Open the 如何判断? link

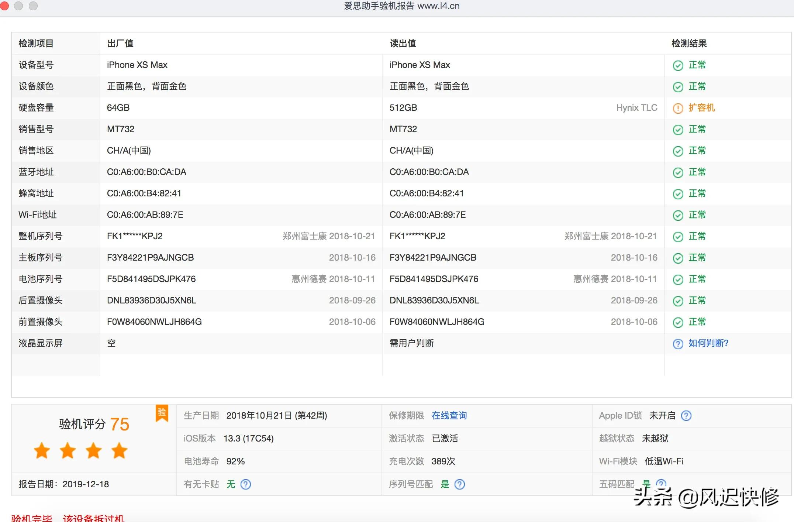pyautogui.click(x=708, y=343)
